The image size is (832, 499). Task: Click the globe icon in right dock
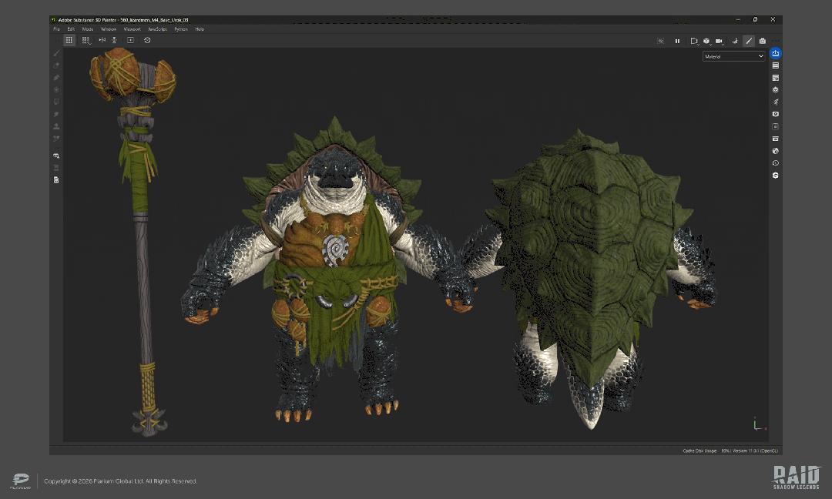coord(775,151)
